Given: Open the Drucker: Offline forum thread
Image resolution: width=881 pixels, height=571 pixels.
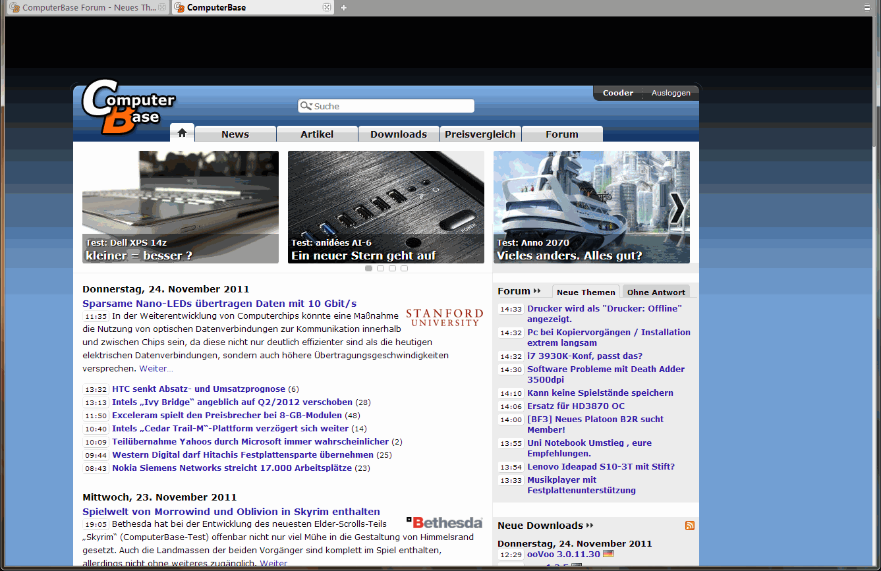Looking at the screenshot, I should pyautogui.click(x=605, y=313).
